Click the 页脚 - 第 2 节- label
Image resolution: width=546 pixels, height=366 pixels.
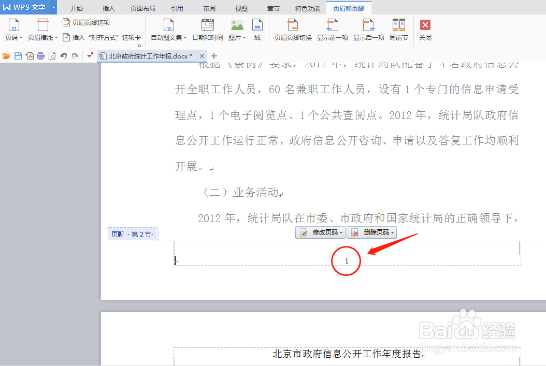tap(132, 234)
